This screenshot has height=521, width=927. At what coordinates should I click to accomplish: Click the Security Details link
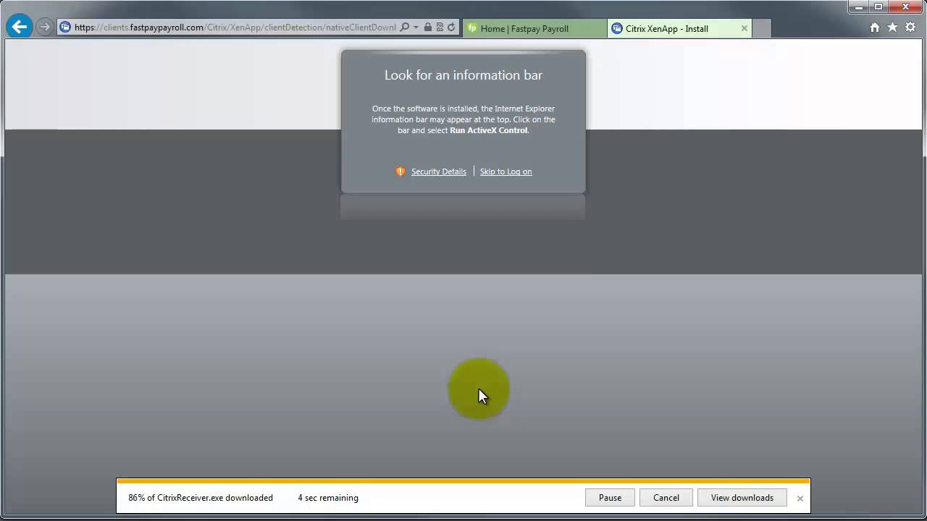point(439,171)
